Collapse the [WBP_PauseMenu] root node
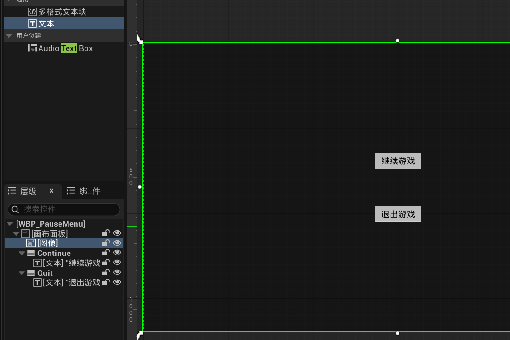510x340 pixels. (10, 224)
